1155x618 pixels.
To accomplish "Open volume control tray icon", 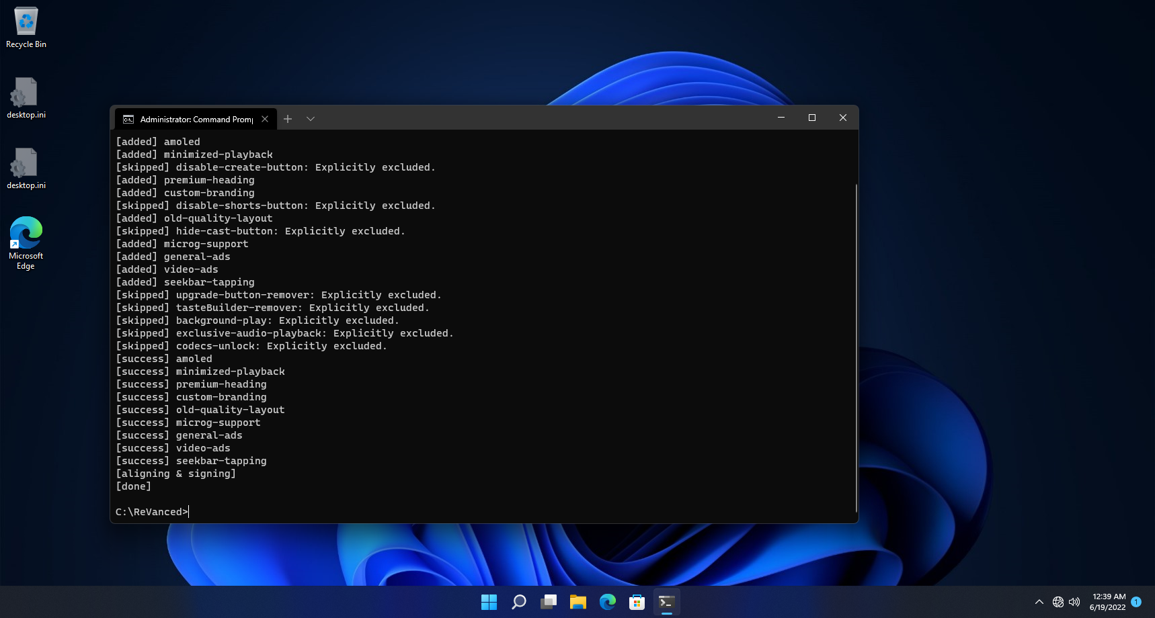I will pyautogui.click(x=1074, y=602).
